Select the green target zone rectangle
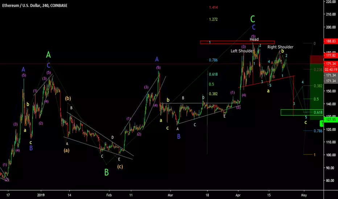The width and height of the screenshot is (338, 199). [x=302, y=113]
